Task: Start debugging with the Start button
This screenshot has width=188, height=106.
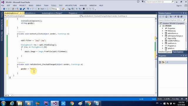Action: 41,9
